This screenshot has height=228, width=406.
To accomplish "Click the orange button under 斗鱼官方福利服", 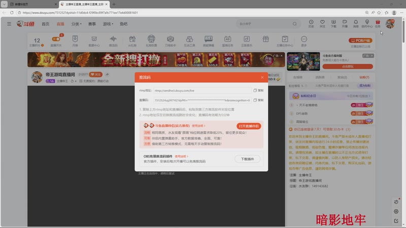I will tap(348, 66).
